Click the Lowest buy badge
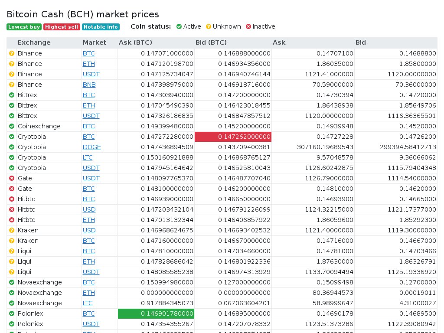 (x=24, y=27)
